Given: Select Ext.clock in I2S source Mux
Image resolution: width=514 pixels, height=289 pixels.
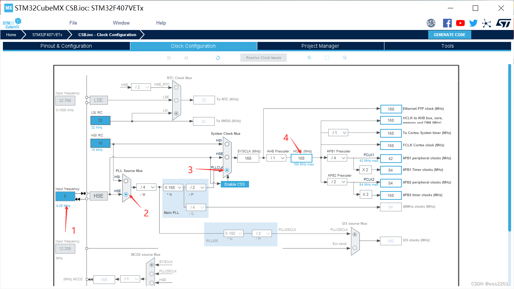Looking at the screenshot, I should click(x=354, y=248).
